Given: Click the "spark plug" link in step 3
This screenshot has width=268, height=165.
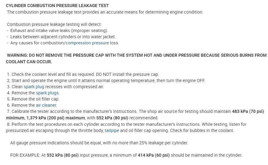Looking at the screenshot, I should point(34,87).
